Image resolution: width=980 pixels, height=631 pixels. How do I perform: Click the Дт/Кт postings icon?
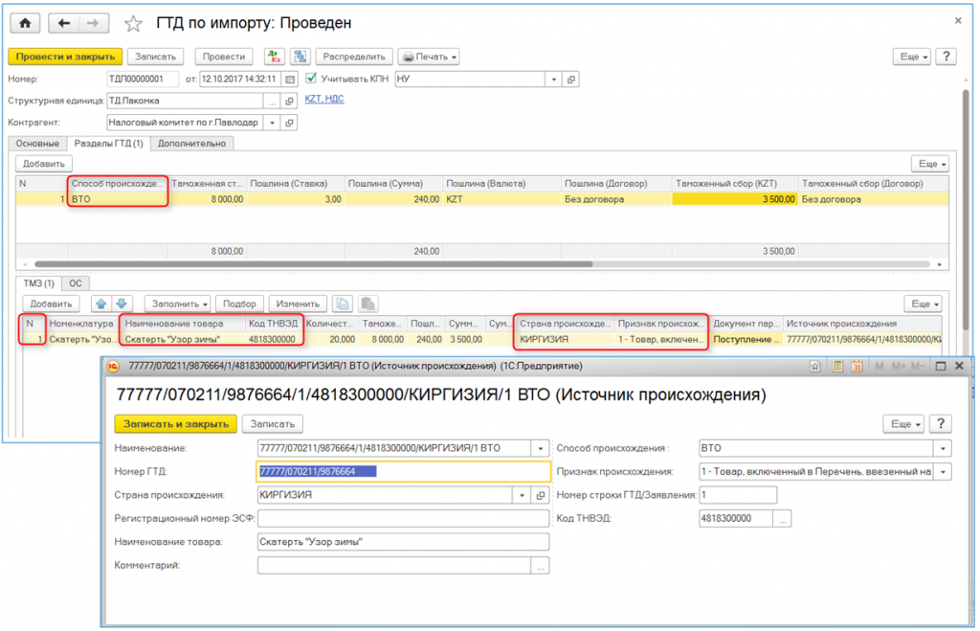[275, 56]
